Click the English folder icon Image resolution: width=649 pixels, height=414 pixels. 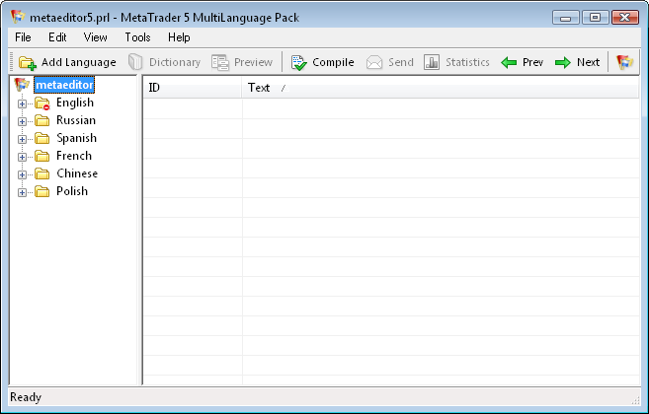pos(42,103)
